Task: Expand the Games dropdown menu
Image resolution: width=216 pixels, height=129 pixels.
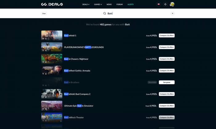Action: [98, 4]
